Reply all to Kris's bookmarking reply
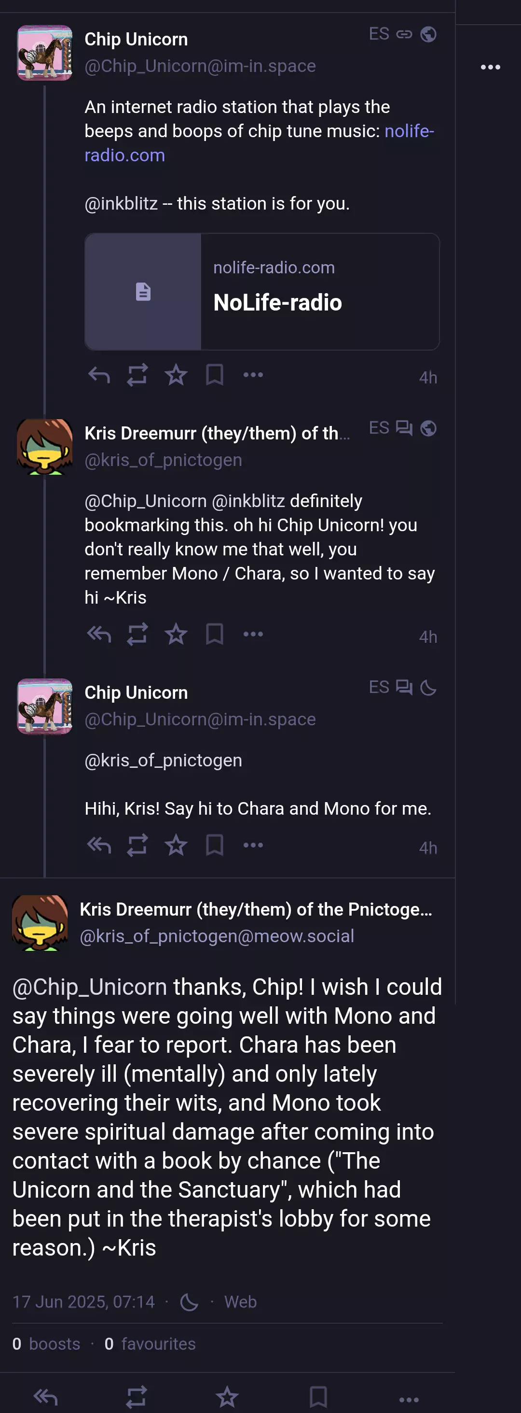The width and height of the screenshot is (521, 1413). (99, 635)
